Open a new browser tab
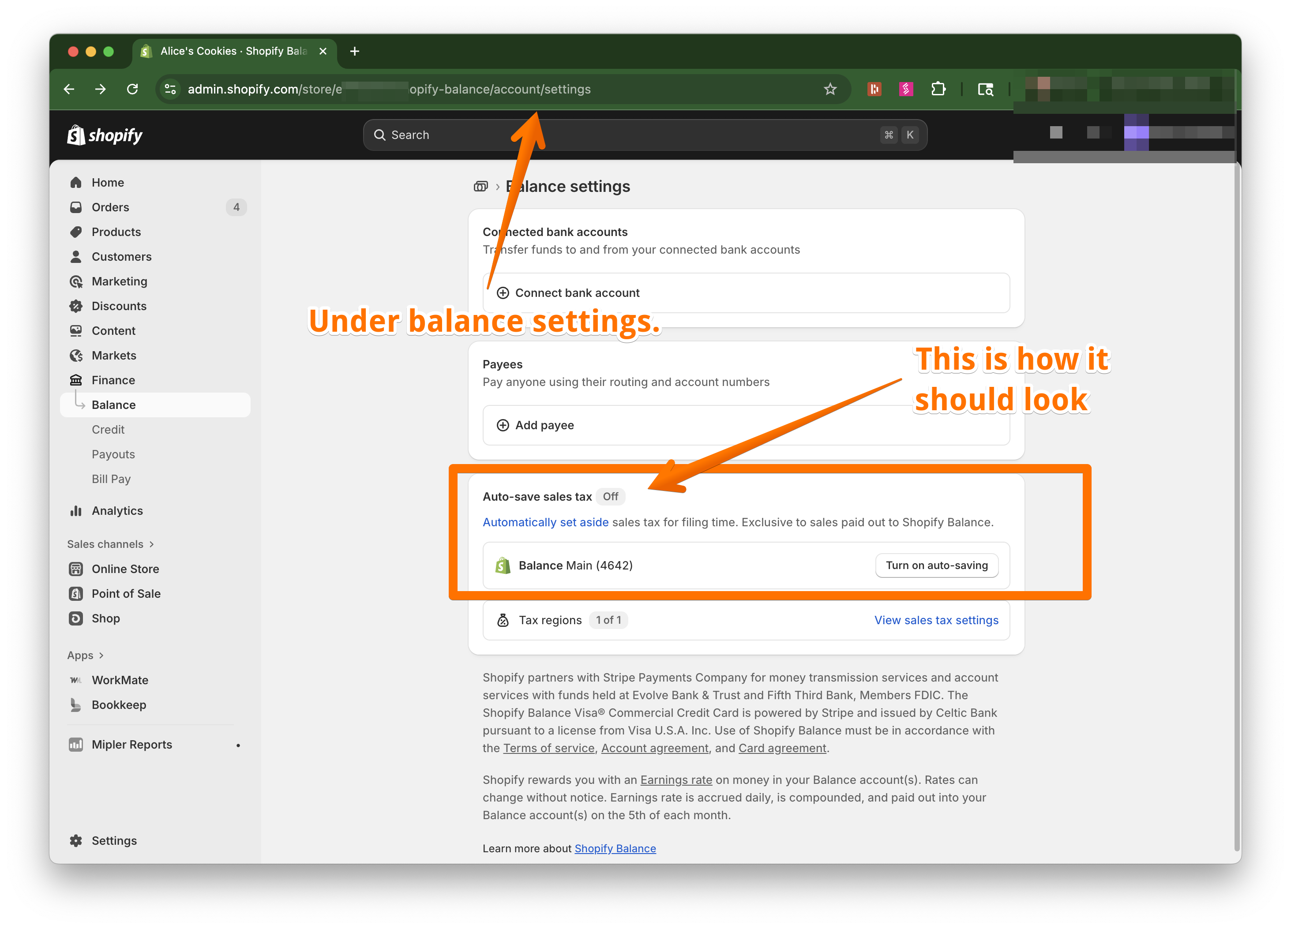The width and height of the screenshot is (1291, 929). (x=355, y=51)
